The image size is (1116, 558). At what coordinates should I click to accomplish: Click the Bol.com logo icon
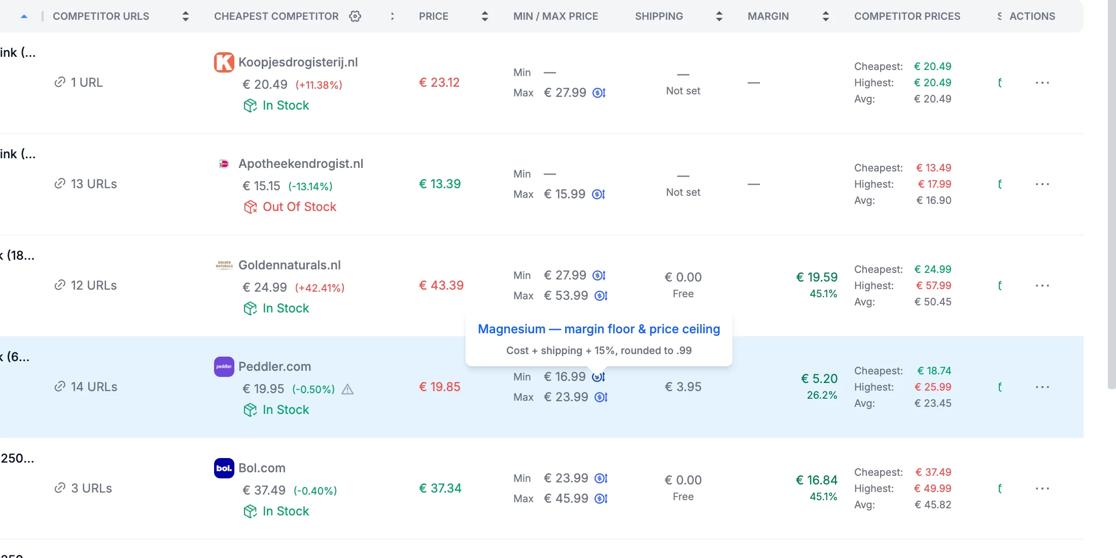click(224, 468)
